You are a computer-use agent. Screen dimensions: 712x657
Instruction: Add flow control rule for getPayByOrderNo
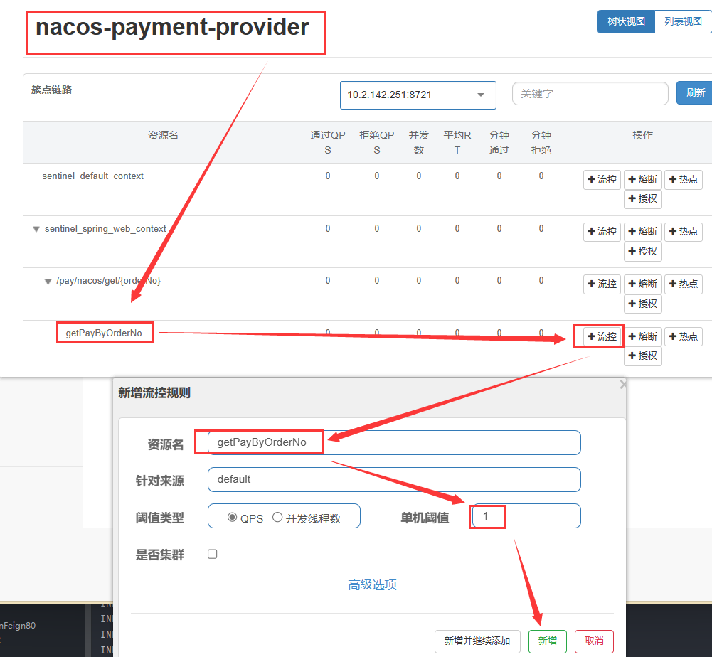pos(602,336)
